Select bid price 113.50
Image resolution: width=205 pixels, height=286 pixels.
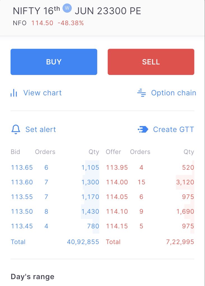click(22, 211)
